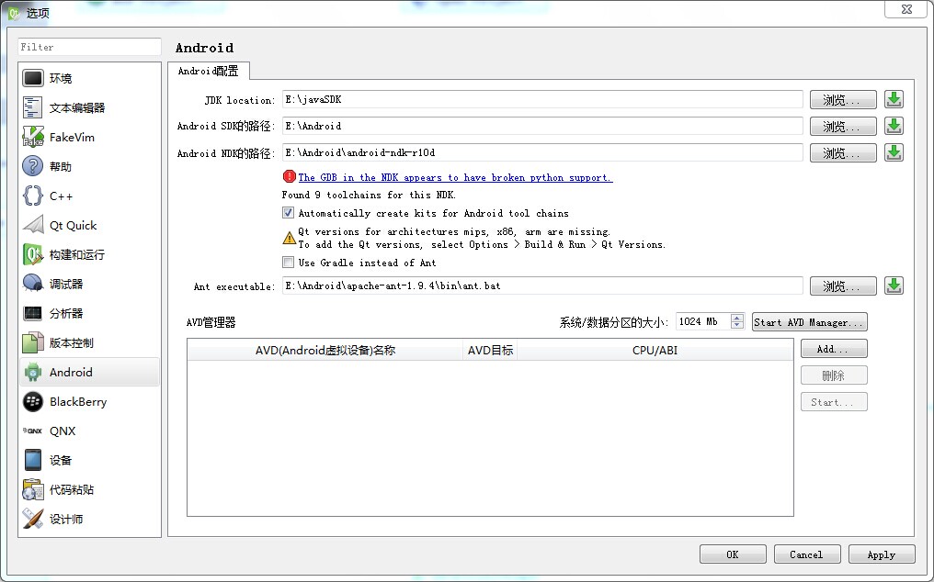Click the Android NDK path field
The image size is (934, 582).
tap(542, 153)
